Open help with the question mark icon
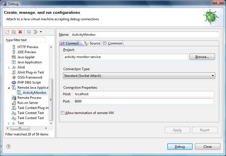The image size is (226, 156). coord(8,146)
